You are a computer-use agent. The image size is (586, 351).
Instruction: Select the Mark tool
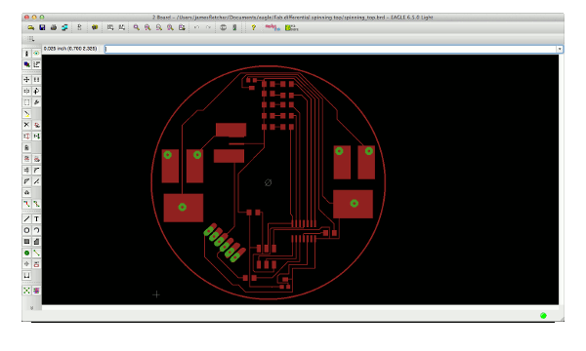pos(36,64)
